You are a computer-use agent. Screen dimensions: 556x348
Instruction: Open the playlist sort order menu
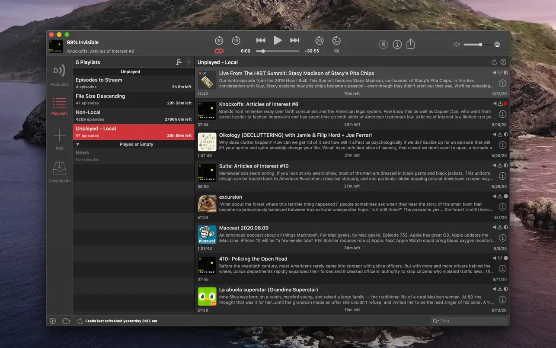coord(179,62)
